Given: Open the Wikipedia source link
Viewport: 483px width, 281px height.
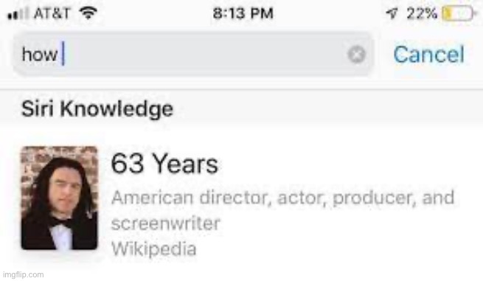Looking at the screenshot, I should tap(153, 249).
